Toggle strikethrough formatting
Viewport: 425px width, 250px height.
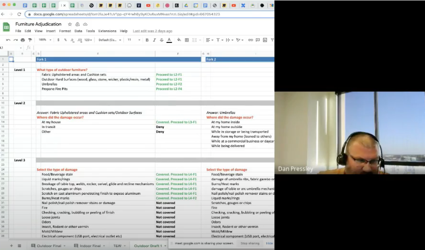point(161,40)
